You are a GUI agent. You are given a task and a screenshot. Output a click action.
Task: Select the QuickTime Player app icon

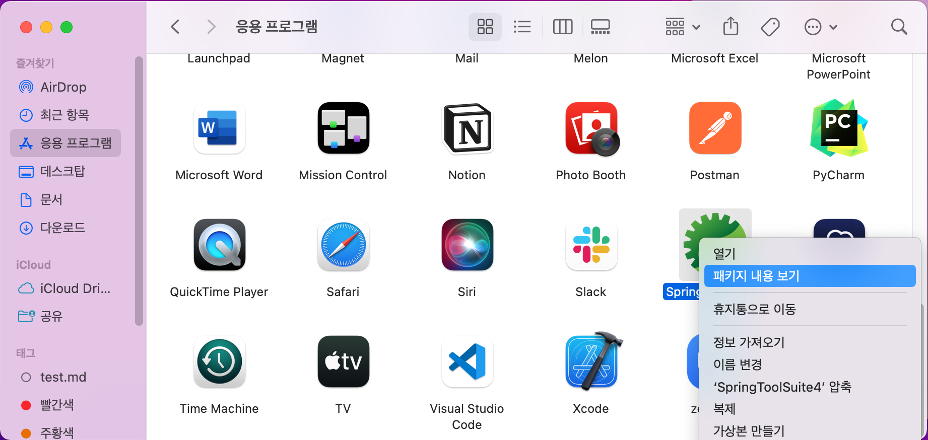click(220, 245)
